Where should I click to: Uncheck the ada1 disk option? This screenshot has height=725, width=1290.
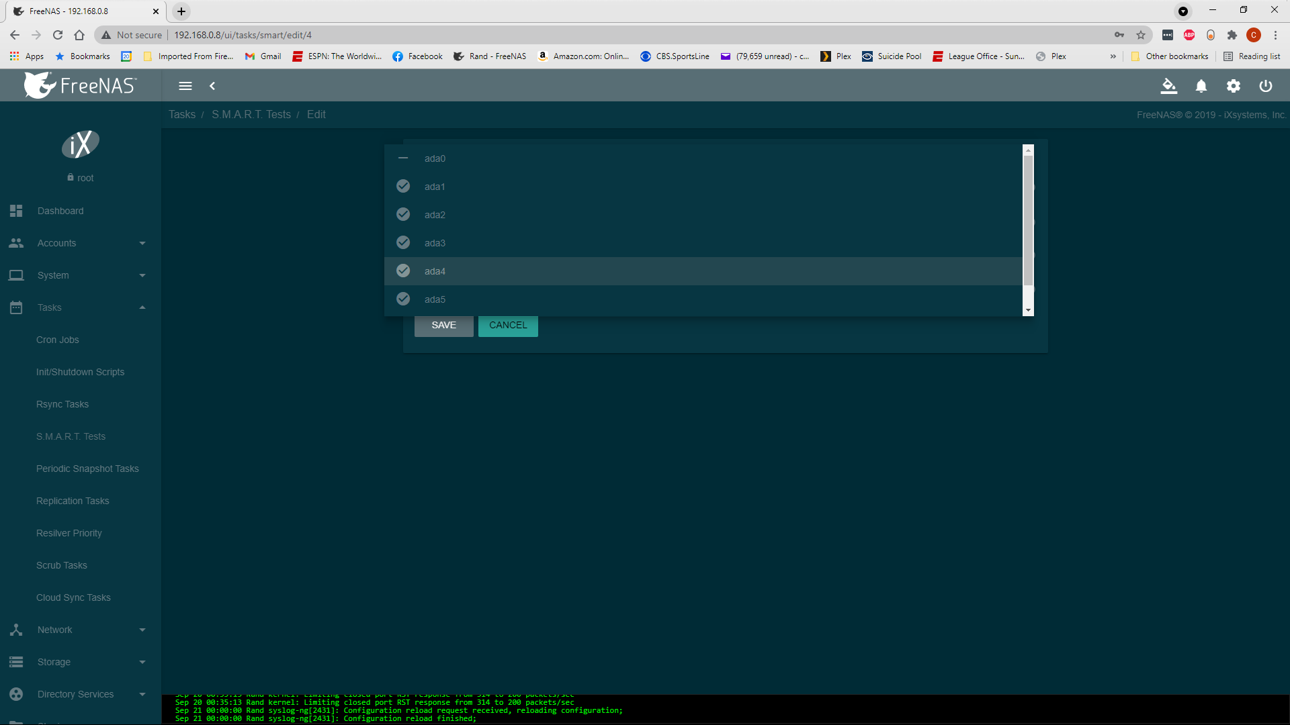(x=703, y=187)
